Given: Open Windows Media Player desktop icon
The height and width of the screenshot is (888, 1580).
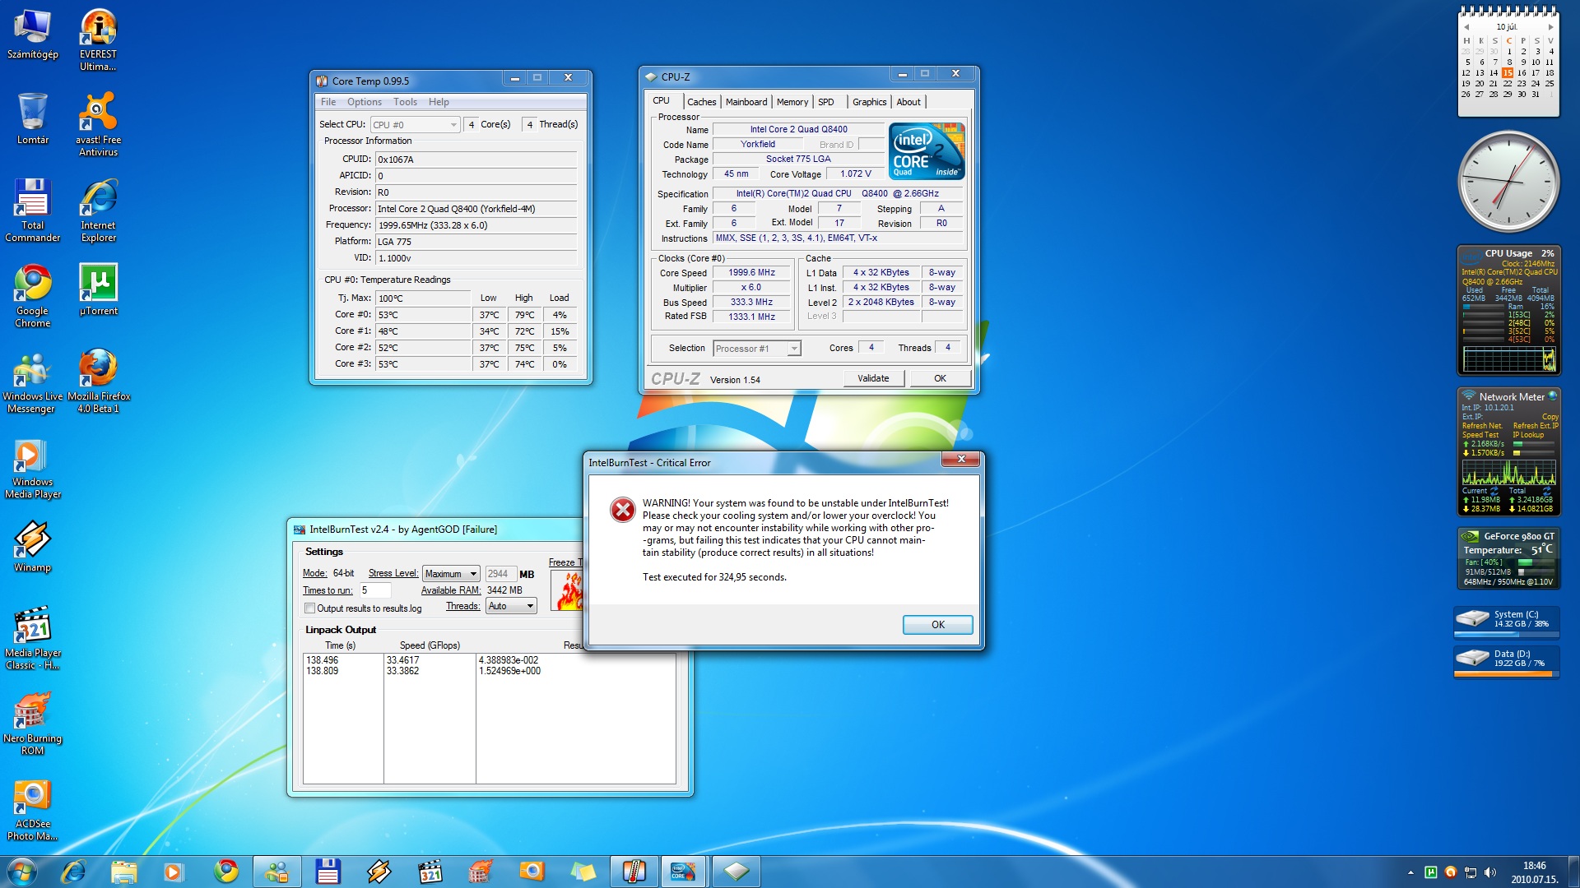Looking at the screenshot, I should click(x=33, y=467).
